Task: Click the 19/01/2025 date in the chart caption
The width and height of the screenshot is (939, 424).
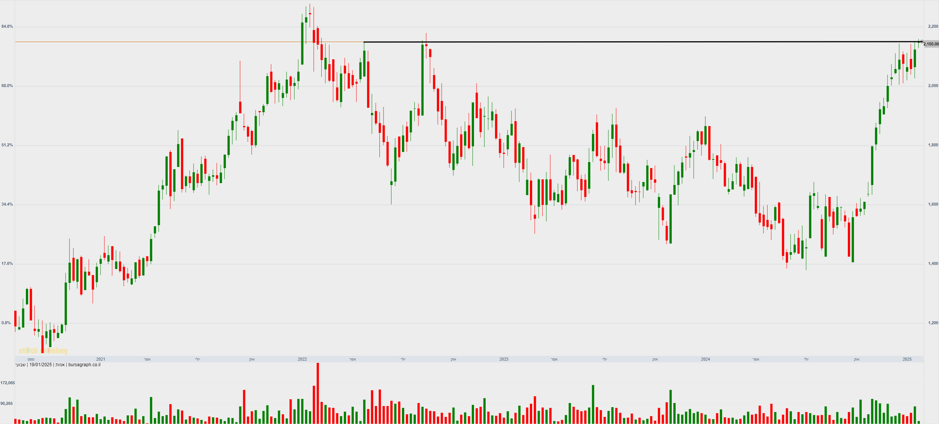Action: 41,365
